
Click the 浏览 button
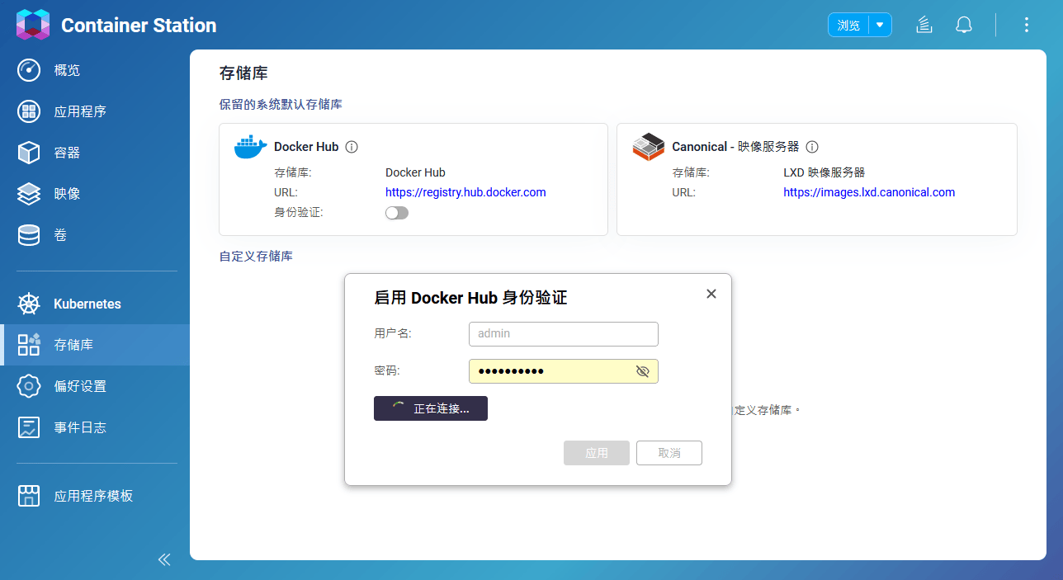849,25
